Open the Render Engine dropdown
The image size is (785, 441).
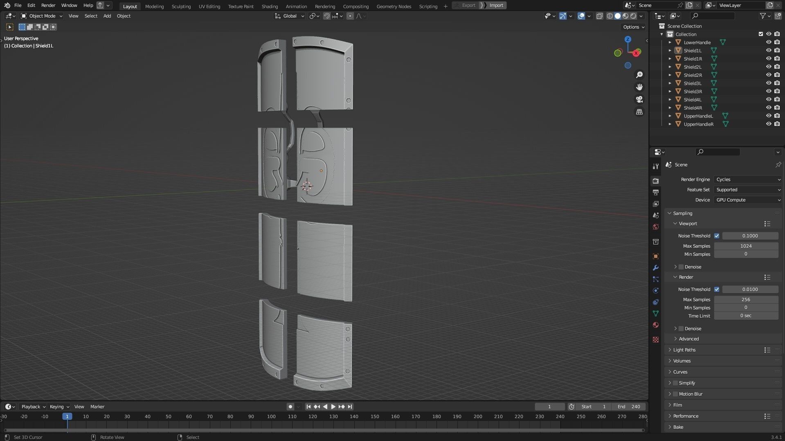748,179
